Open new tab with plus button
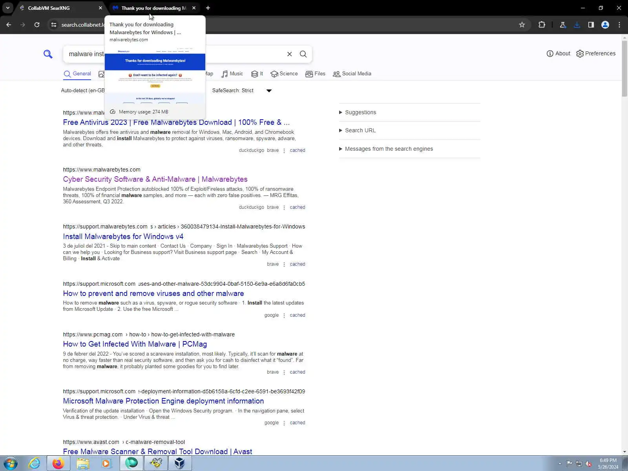 coord(208,8)
